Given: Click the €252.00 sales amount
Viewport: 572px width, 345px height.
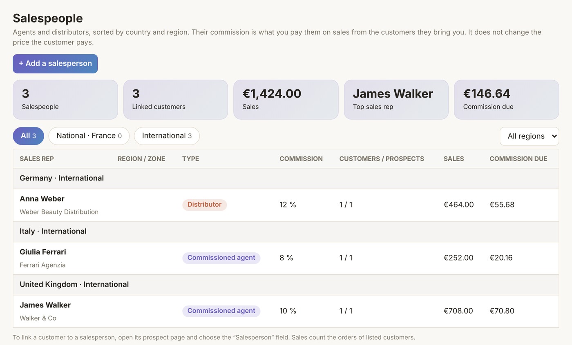Looking at the screenshot, I should pos(458,258).
